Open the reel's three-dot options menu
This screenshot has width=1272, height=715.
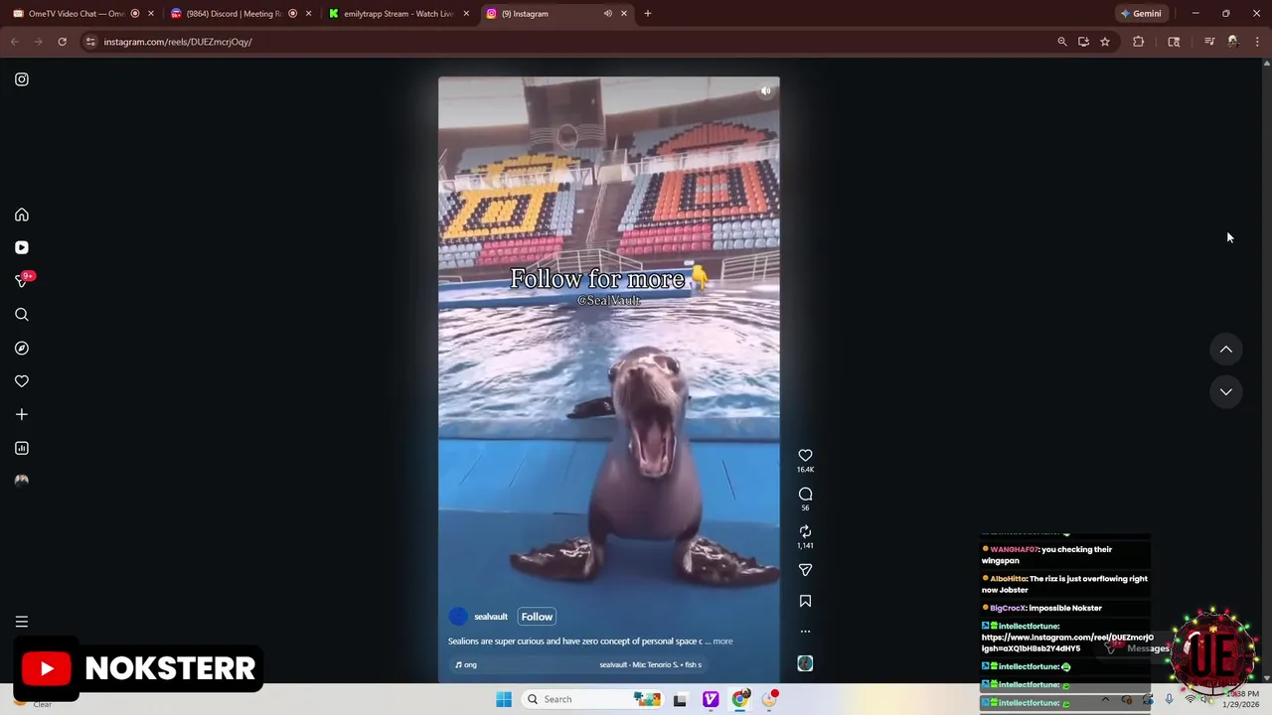[805, 632]
